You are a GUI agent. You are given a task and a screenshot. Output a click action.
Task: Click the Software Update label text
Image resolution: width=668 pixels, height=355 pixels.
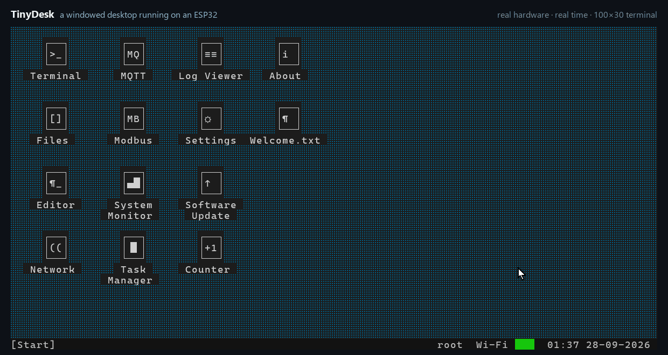(211, 210)
